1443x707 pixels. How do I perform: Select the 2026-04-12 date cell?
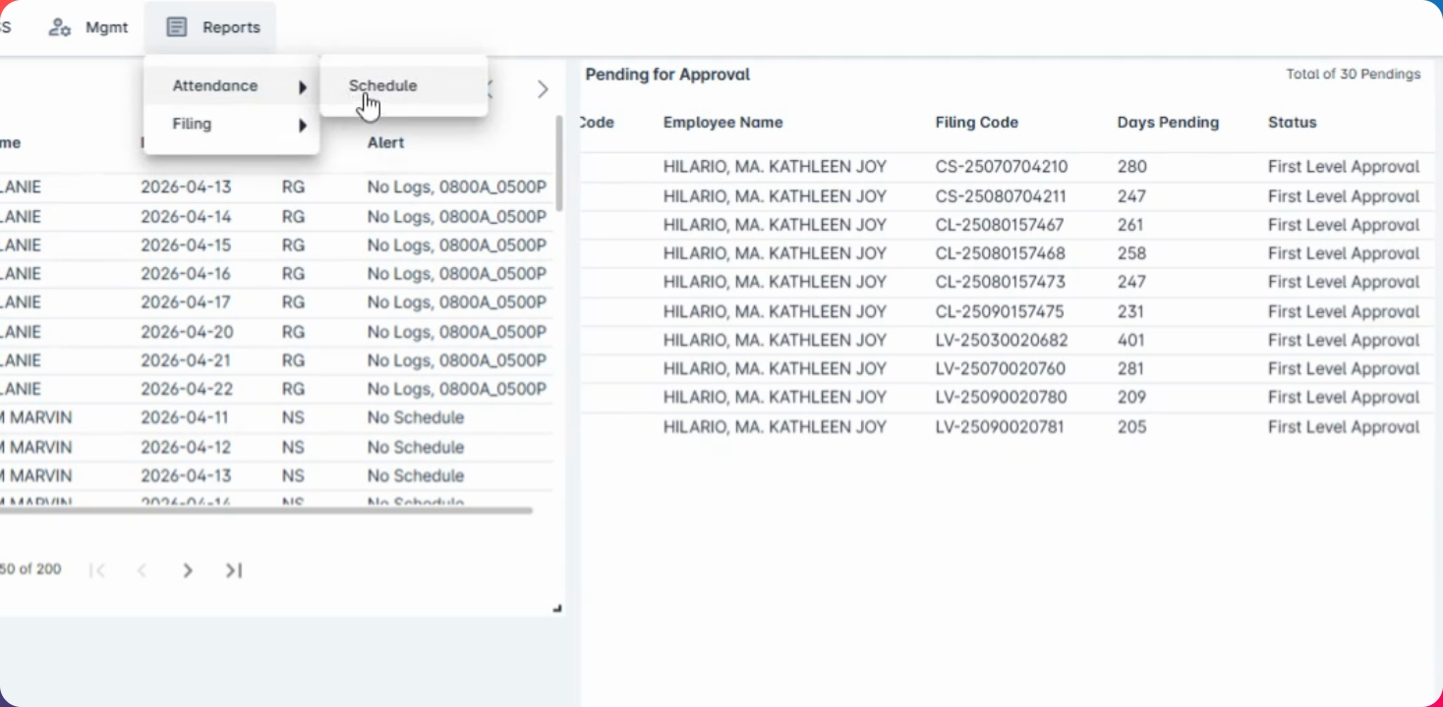pos(186,447)
